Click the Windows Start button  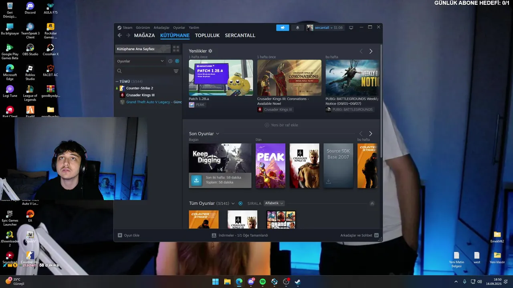point(215,282)
